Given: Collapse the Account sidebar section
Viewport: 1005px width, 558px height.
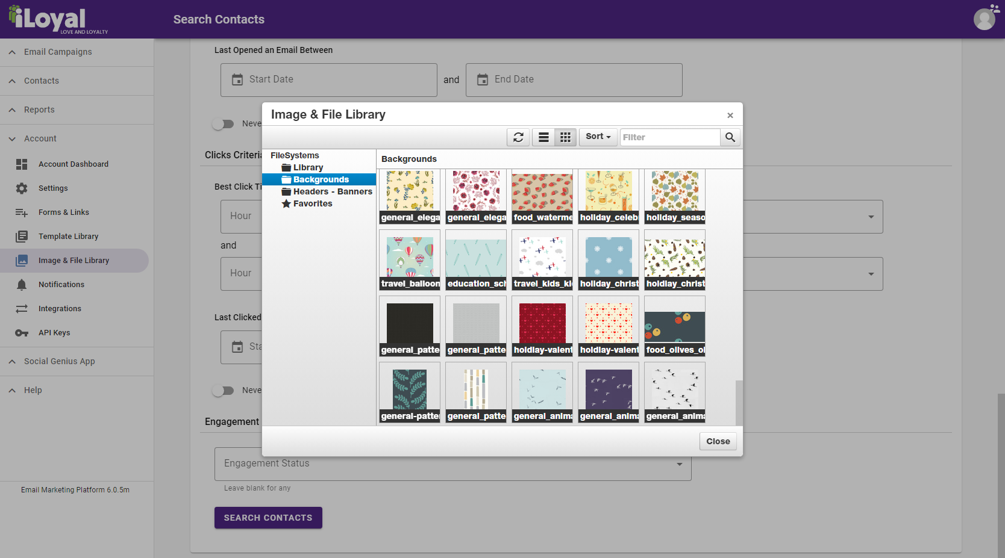Looking at the screenshot, I should (x=40, y=138).
